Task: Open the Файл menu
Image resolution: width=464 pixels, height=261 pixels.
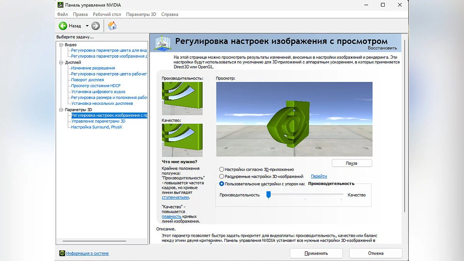Action: [x=62, y=14]
